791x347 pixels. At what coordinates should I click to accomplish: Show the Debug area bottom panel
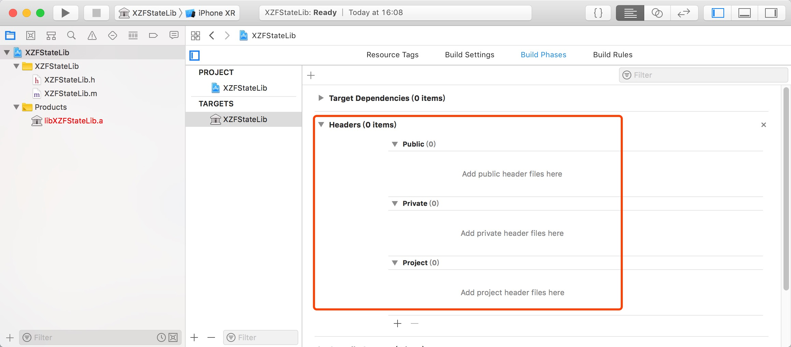(744, 13)
